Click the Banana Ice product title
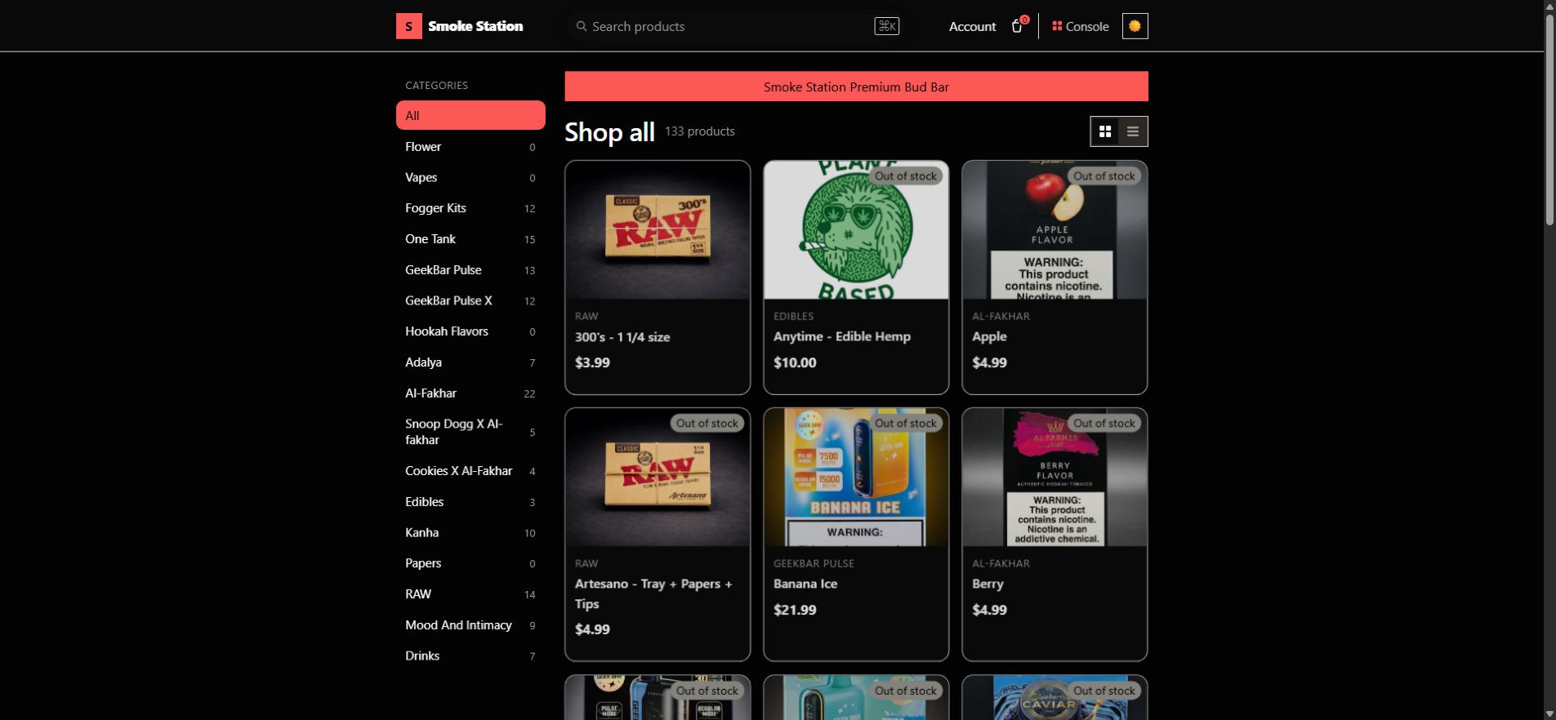The image size is (1556, 720). pos(805,584)
